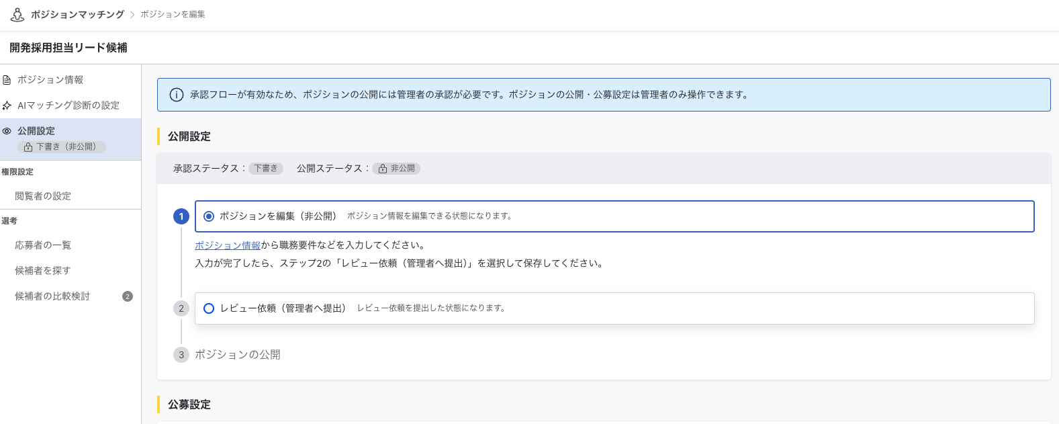Select 公開設定 in the sidebar
The height and width of the screenshot is (424, 1059).
36,131
